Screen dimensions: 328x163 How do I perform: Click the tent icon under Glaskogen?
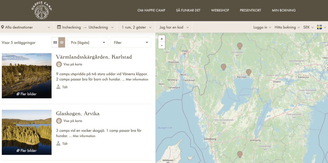pos(58,144)
